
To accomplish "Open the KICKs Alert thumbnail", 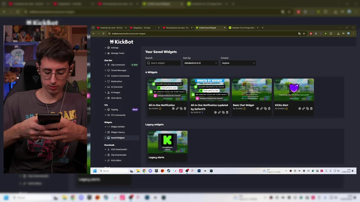I will tap(294, 90).
